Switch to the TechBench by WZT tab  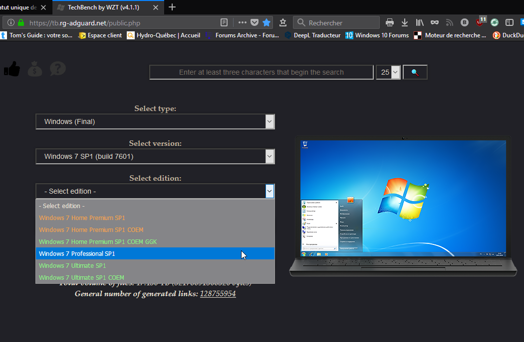click(x=104, y=7)
